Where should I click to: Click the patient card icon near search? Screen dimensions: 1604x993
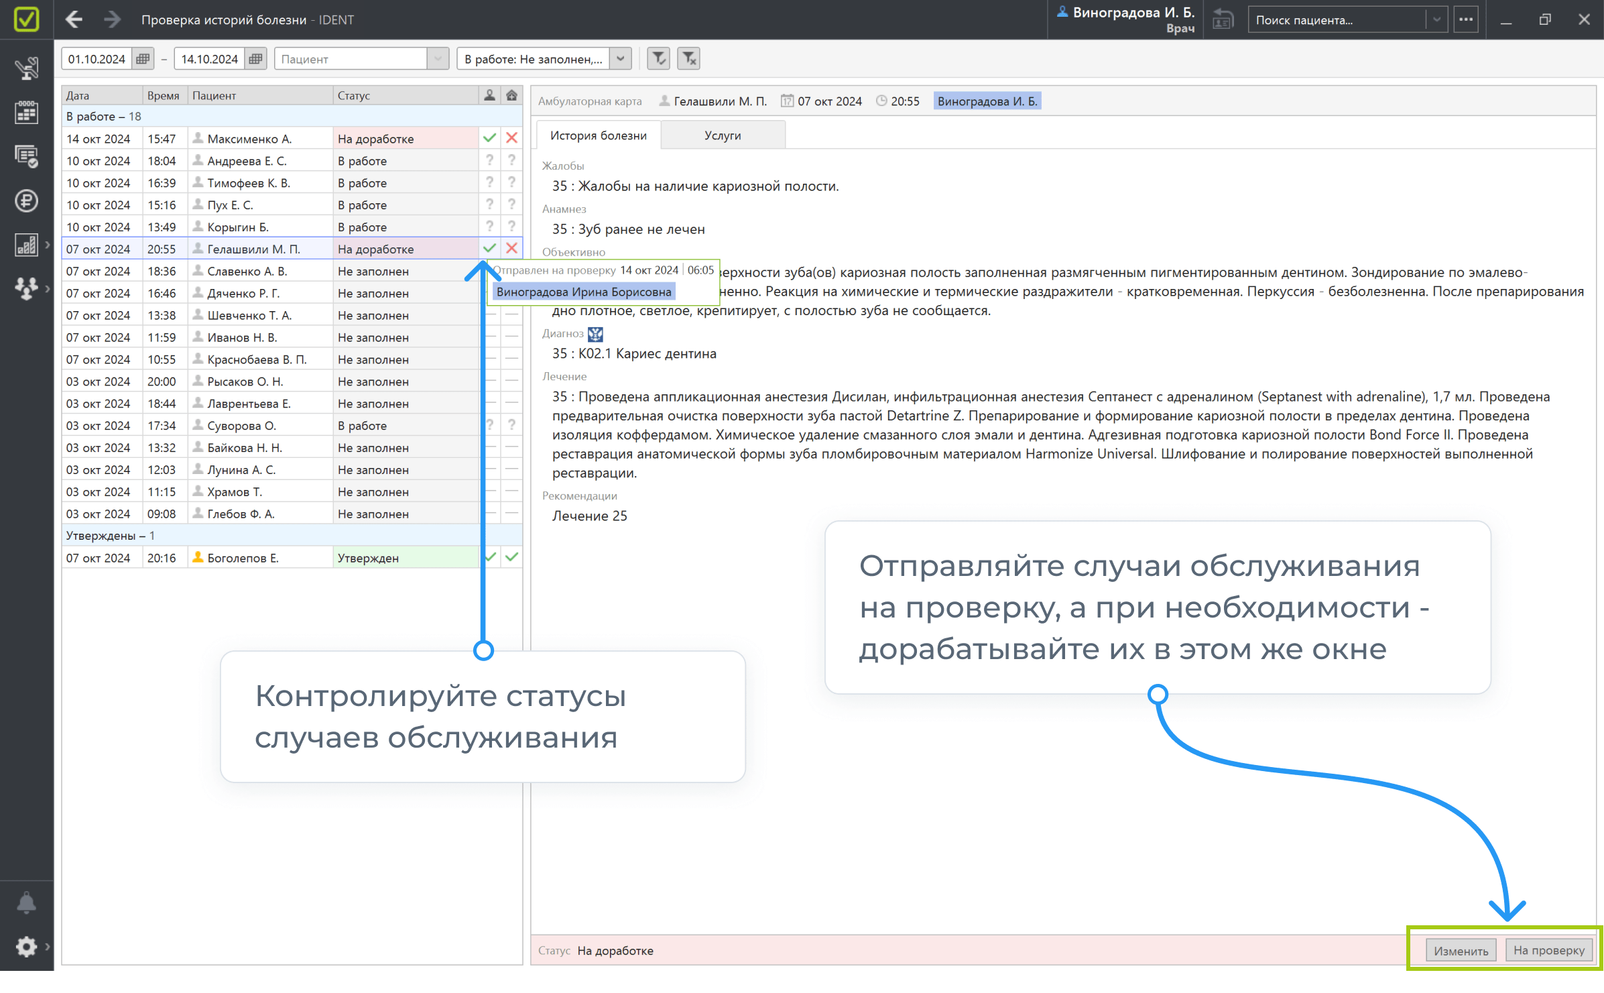1223,19
